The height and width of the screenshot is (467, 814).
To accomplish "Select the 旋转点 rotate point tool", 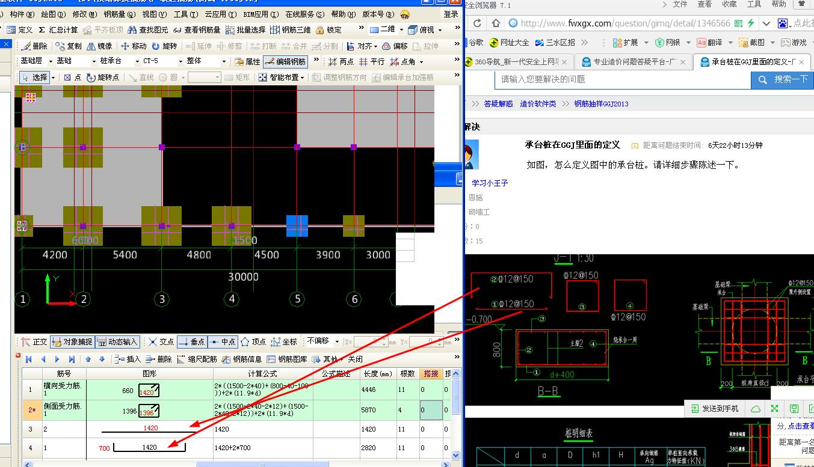I will click(x=103, y=78).
